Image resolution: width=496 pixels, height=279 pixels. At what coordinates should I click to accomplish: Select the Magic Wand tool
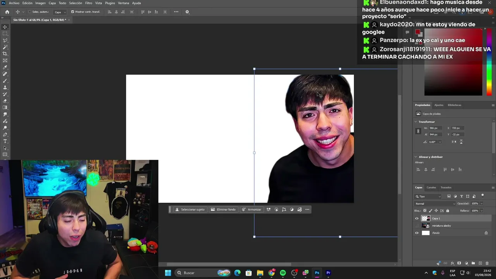[x=5, y=47]
